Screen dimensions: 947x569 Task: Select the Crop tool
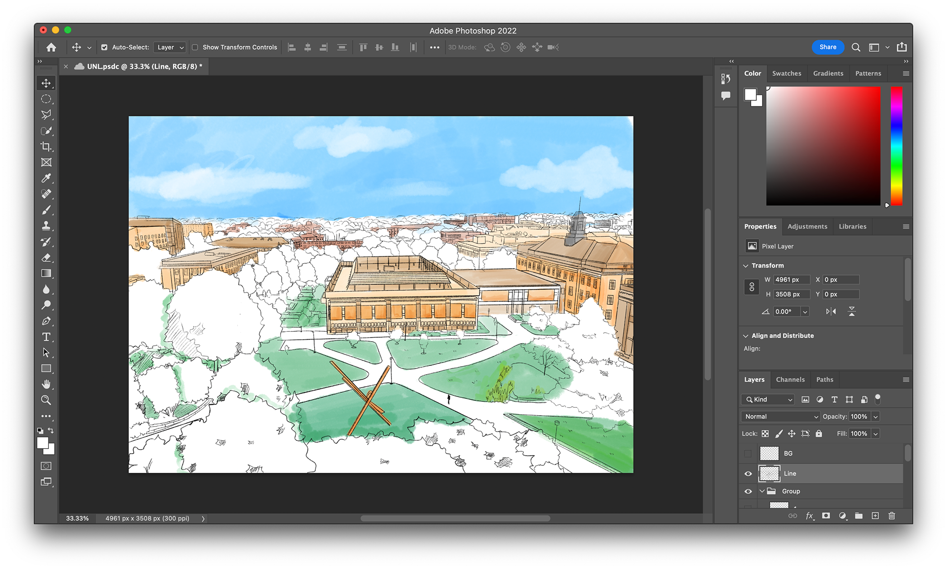46,146
